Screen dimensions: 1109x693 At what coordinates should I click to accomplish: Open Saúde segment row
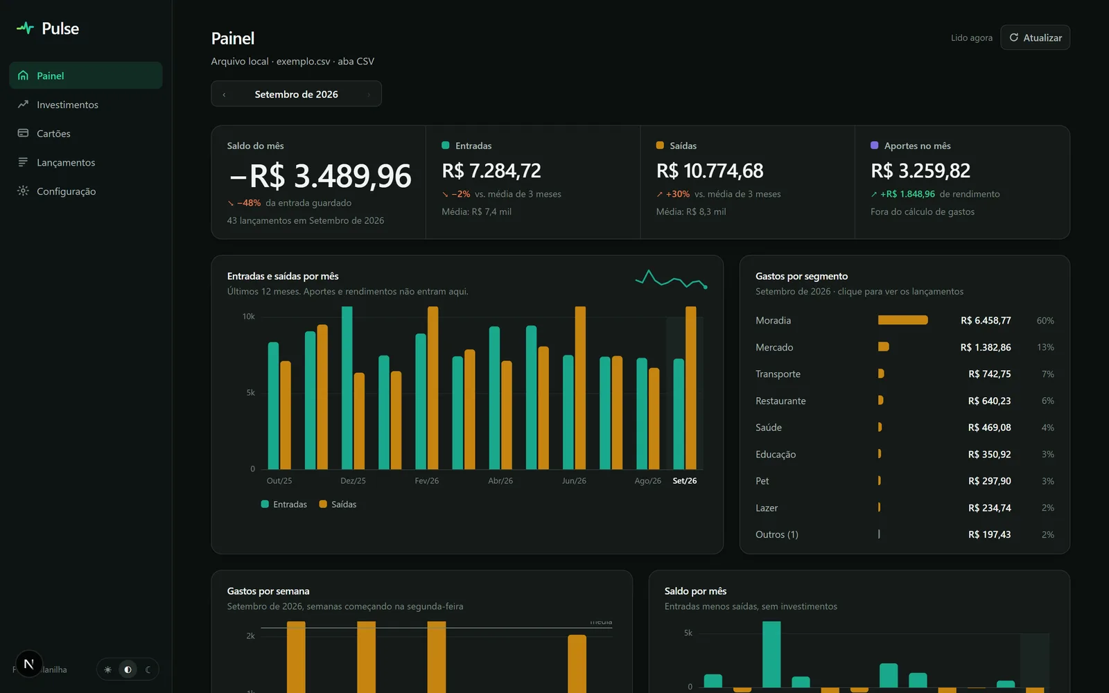(x=905, y=428)
